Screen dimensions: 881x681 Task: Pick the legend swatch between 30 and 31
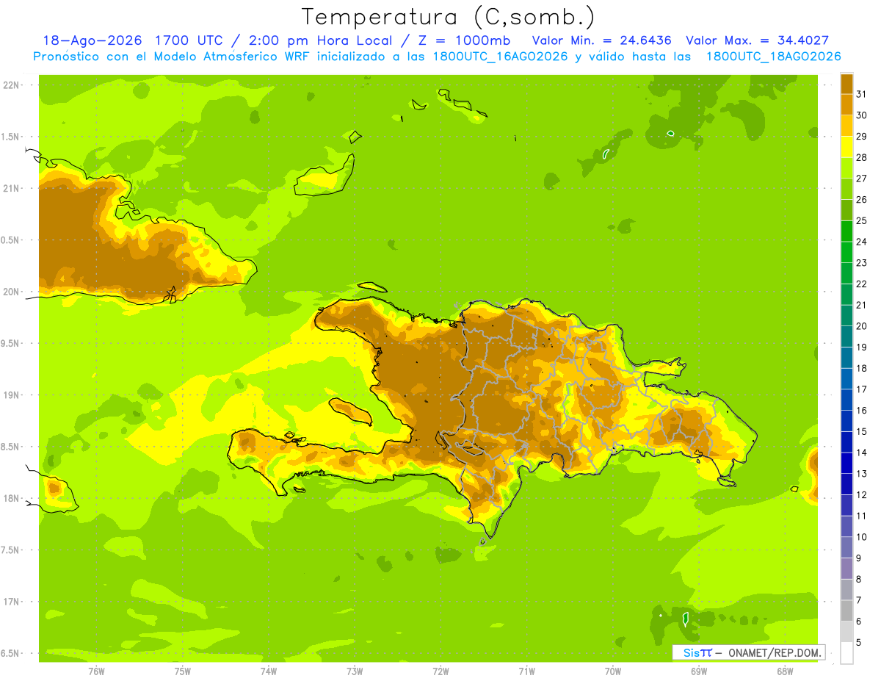tap(846, 104)
